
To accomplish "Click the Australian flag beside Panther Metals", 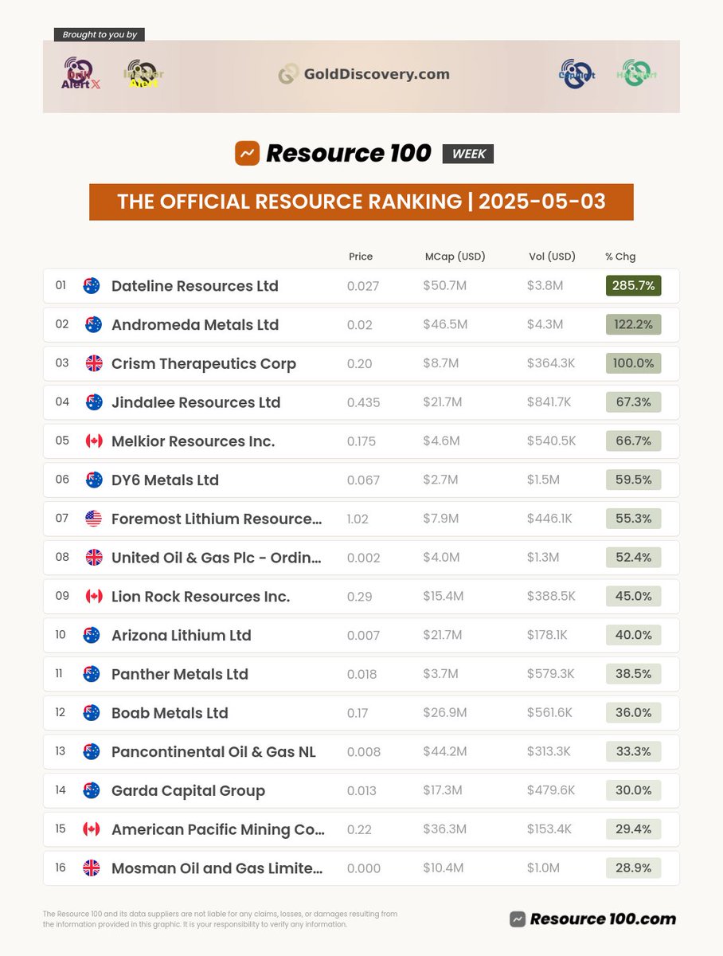I will (x=92, y=674).
